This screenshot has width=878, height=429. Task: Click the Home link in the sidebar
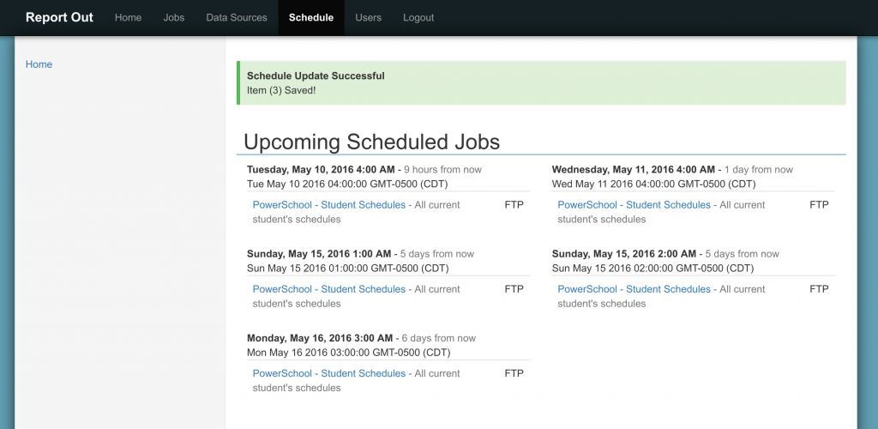(x=39, y=64)
